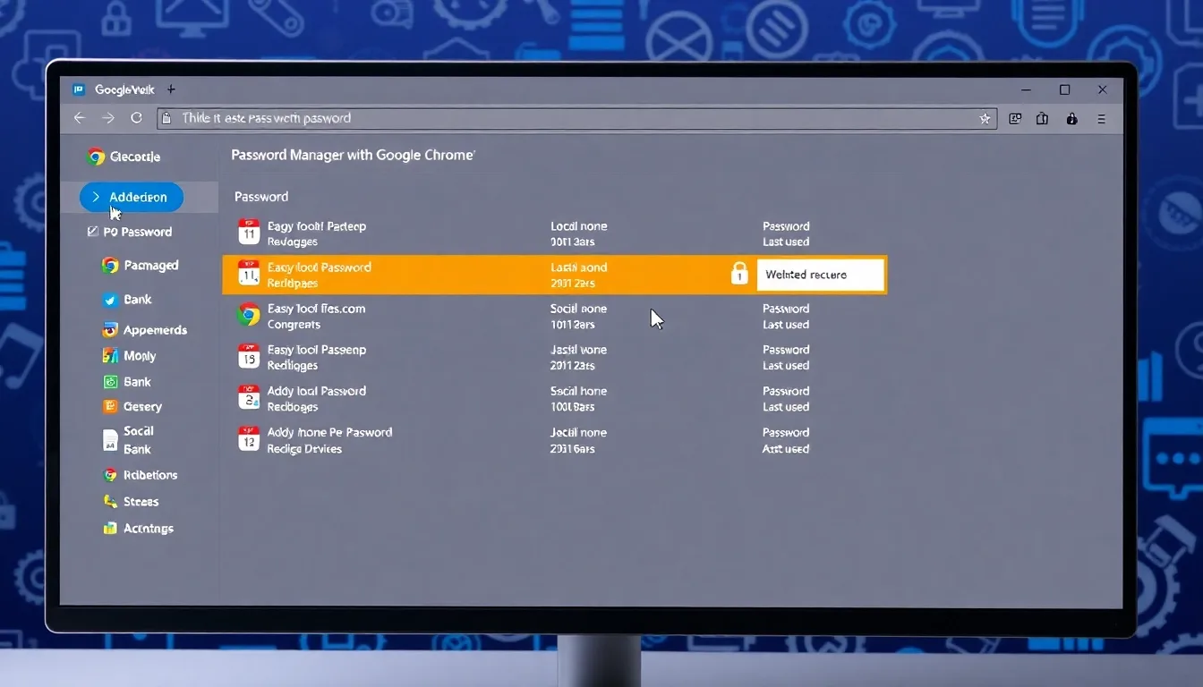Click the Chrome icon beside Easy foof fles.com

[249, 315]
